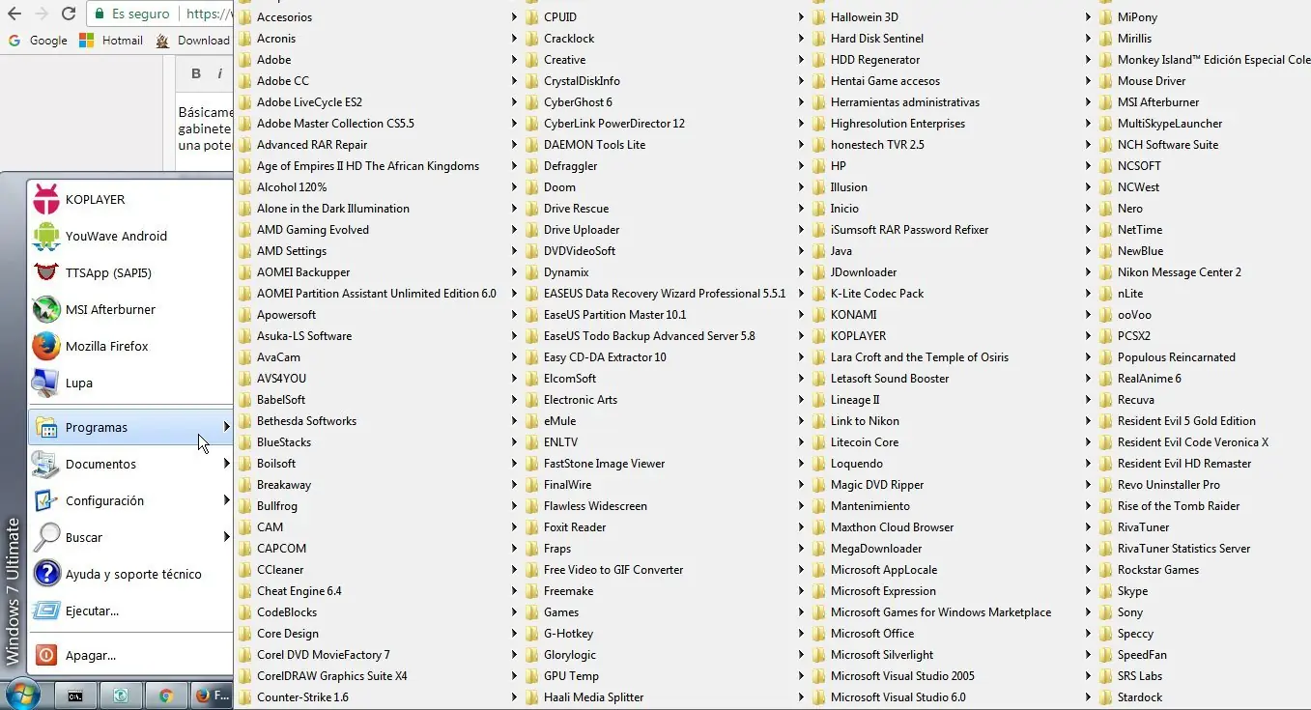Open the Fraps program folder entry
Screen dimensions: 1311x710
point(665,549)
